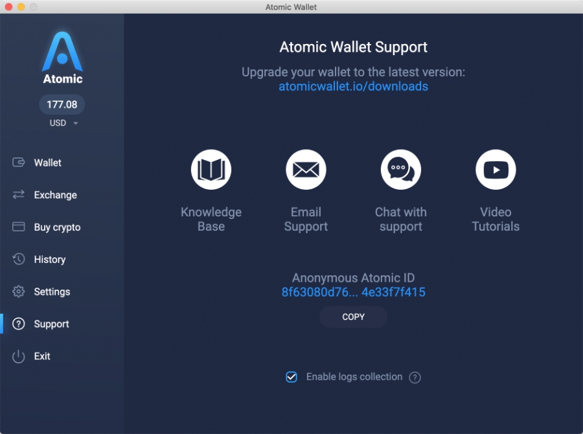Click the Enable logs collection label

[354, 377]
